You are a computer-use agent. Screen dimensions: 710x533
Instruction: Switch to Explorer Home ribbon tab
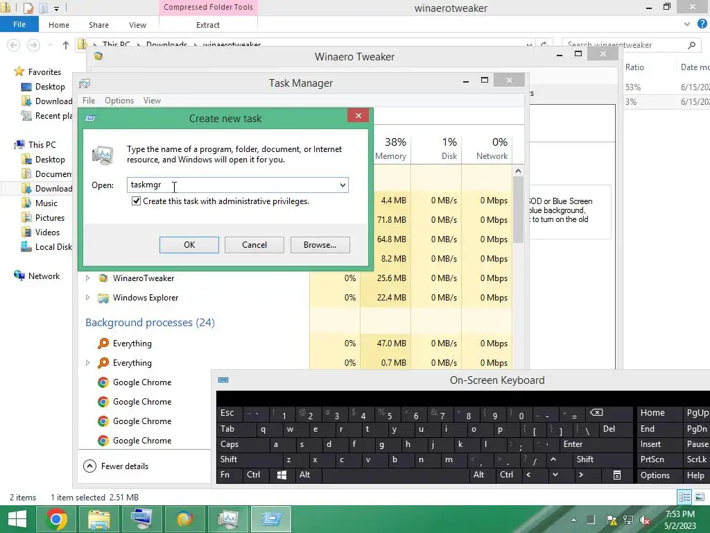tap(59, 25)
